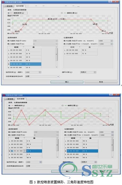The width and height of the screenshot is (122, 185).
Task: Open 动作参数 tab in bottom dialog
Action: [21, 99]
